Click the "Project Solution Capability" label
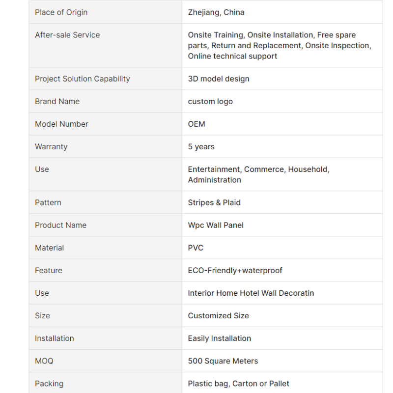393x393 pixels. 83,79
